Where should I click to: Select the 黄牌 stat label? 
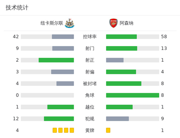pyautogui.click(x=90, y=130)
